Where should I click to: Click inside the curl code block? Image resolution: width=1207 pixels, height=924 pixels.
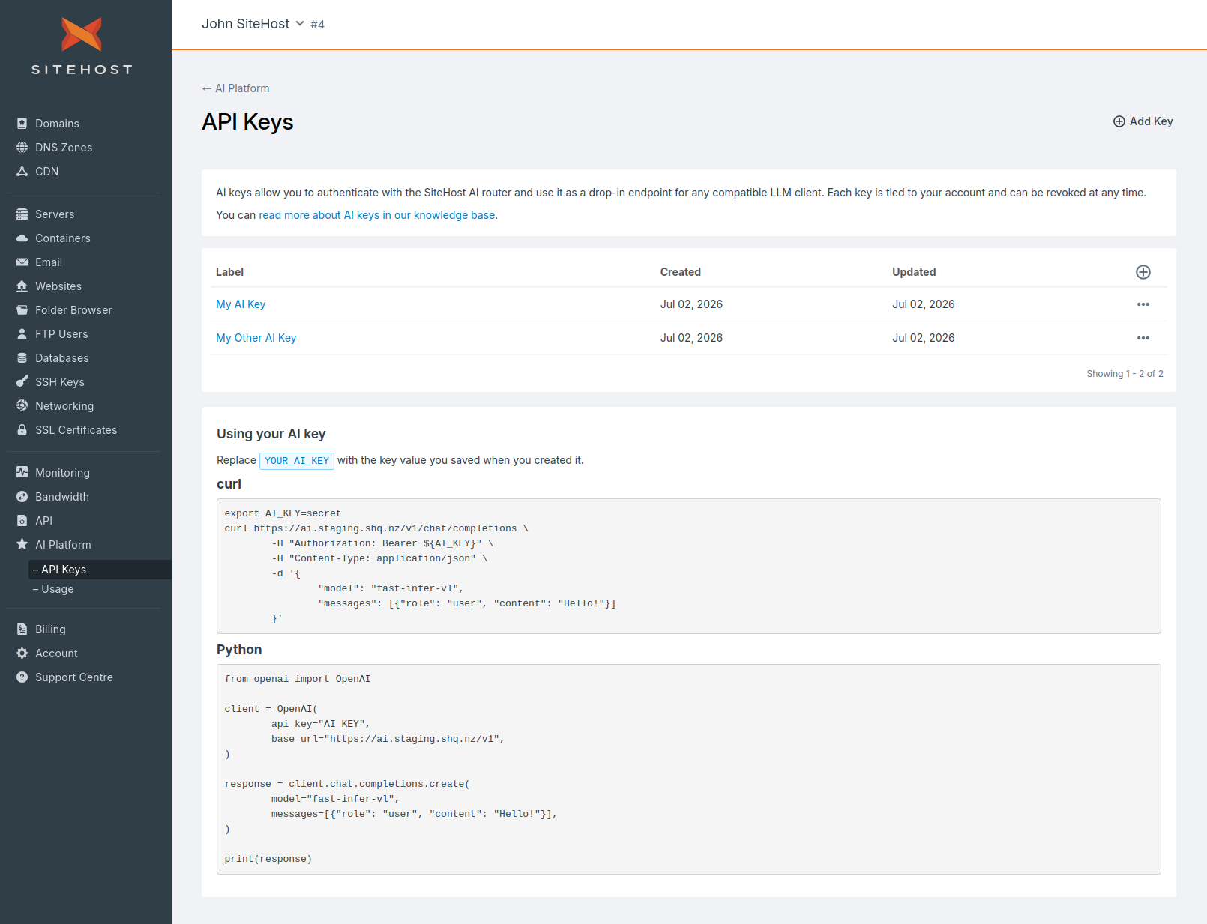tap(688, 566)
